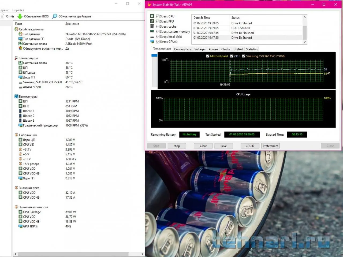Open Preferences in the Stability Test

point(270,146)
